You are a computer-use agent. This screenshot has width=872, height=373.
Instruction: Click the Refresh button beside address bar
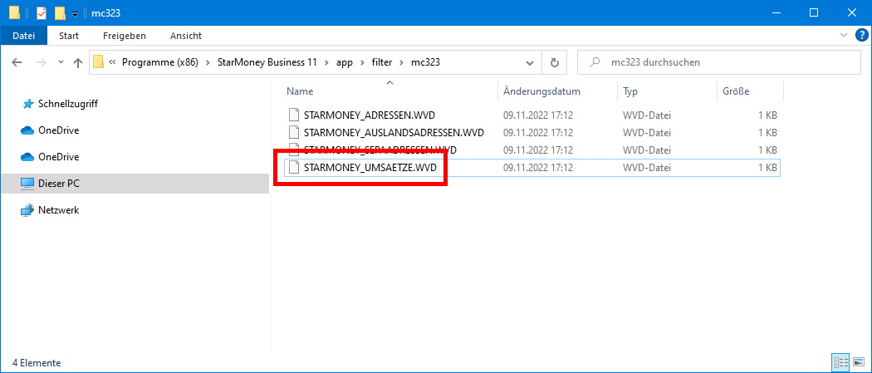click(x=554, y=62)
